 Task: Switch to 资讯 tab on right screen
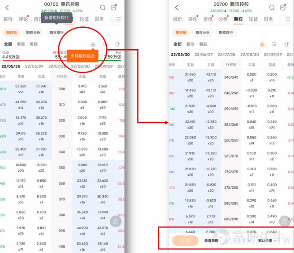[208, 19]
